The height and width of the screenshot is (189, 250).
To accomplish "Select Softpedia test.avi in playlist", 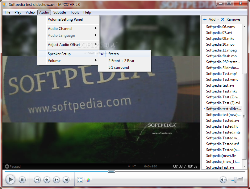I will 220,85.
